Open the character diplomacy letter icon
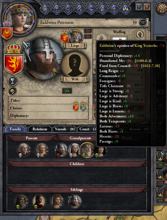The width and height of the screenshot is (167, 220). coord(13,91)
